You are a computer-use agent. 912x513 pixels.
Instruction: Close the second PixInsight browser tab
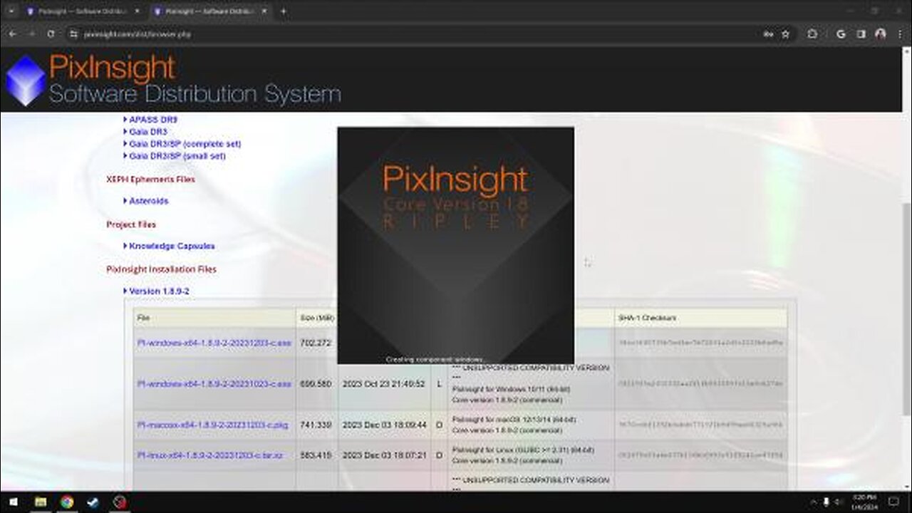pyautogui.click(x=265, y=11)
